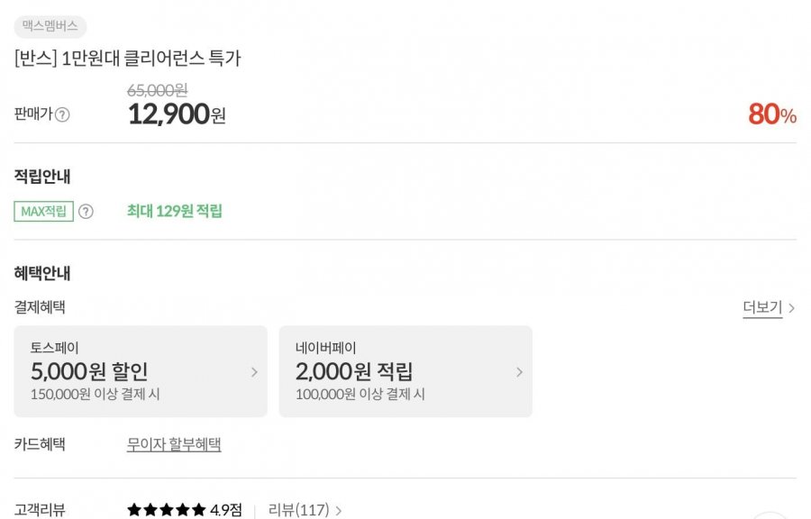Click the 맥스멤버스 tag badge
The height and width of the screenshot is (519, 811).
coord(50,26)
